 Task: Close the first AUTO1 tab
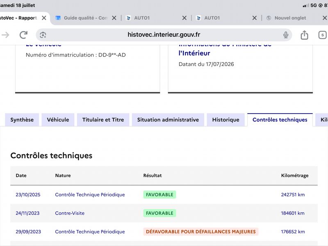[x=184, y=18]
